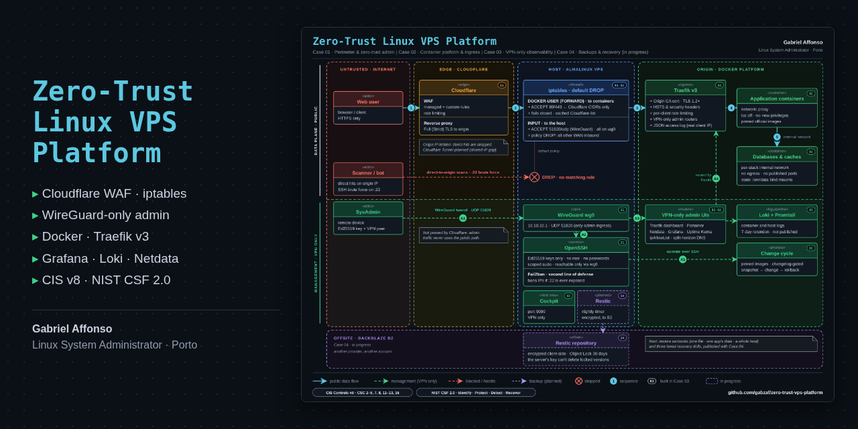Click the CIS Controls v8 pill badge
This screenshot has width=858, height=429.
(363, 392)
